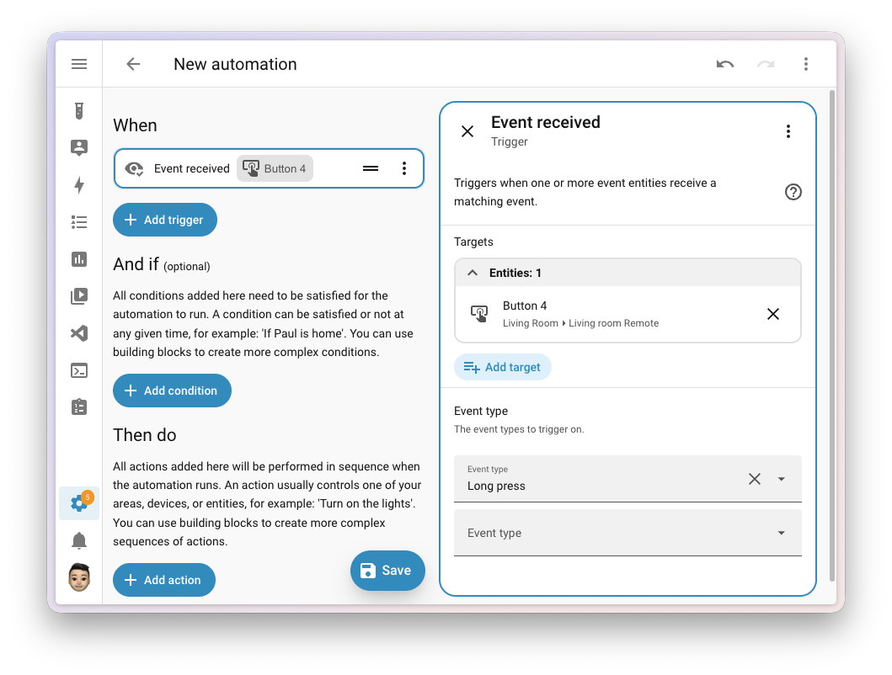Click Add condition button
Screen dimensions: 892x675
[x=172, y=391]
